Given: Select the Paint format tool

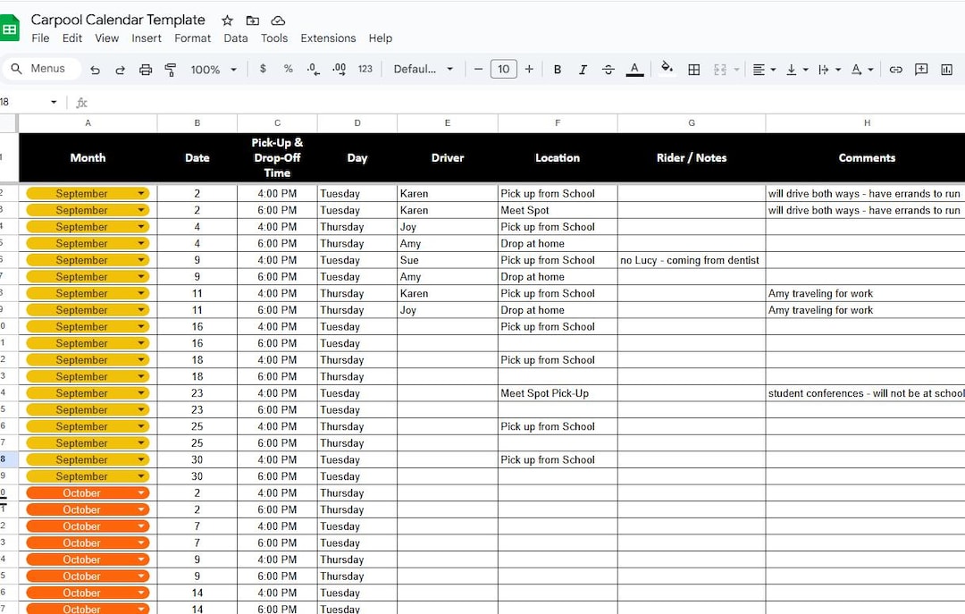Looking at the screenshot, I should [x=171, y=70].
